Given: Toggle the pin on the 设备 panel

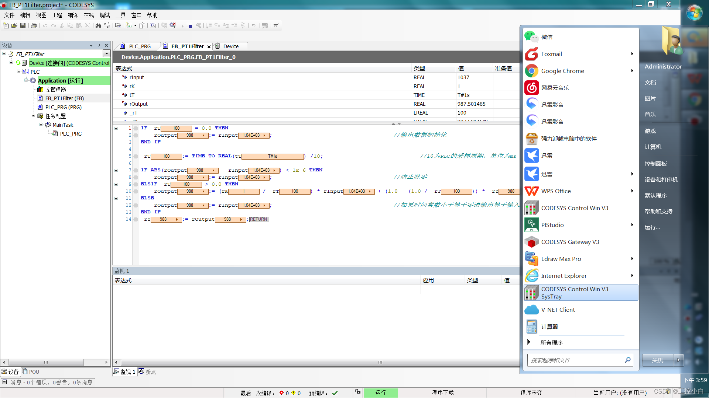Looking at the screenshot, I should point(99,45).
